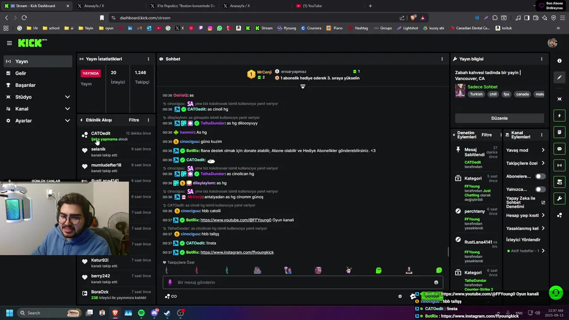569x320 pixels.
Task: Open the instagram.com/ffyoungkick link in chat
Action: coord(237,252)
